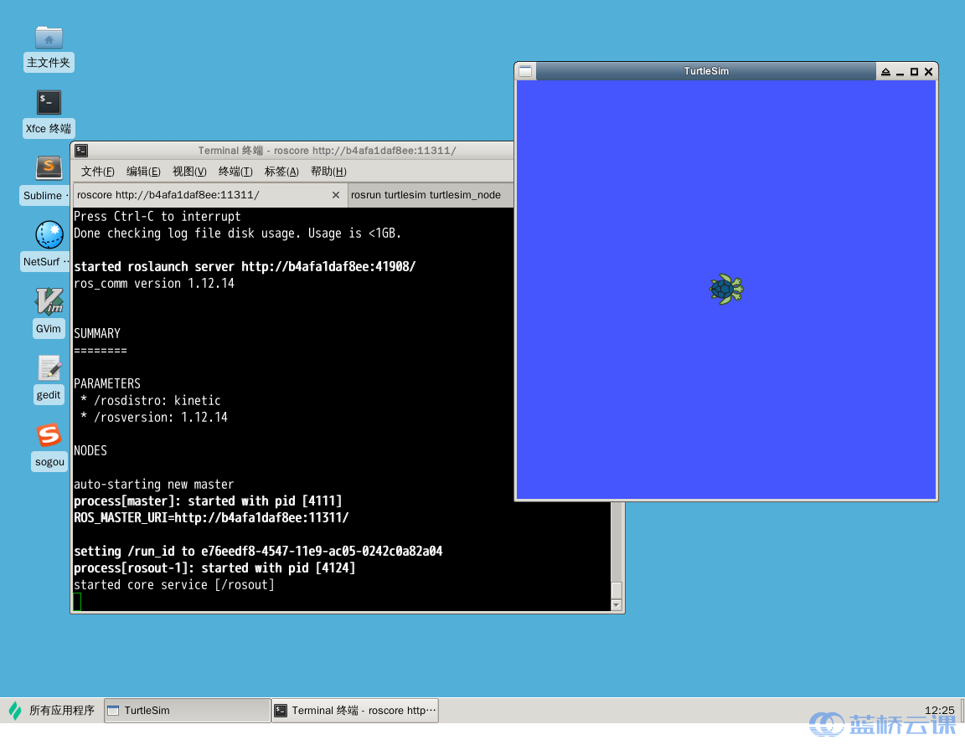
Task: Open the GVim editor icon
Action: pos(49,301)
